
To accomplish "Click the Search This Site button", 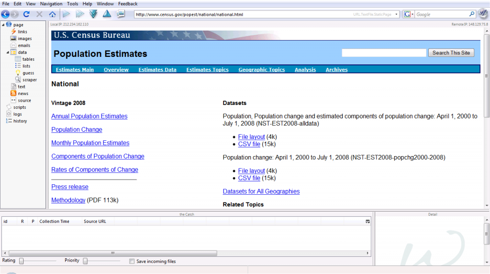I will (451, 53).
